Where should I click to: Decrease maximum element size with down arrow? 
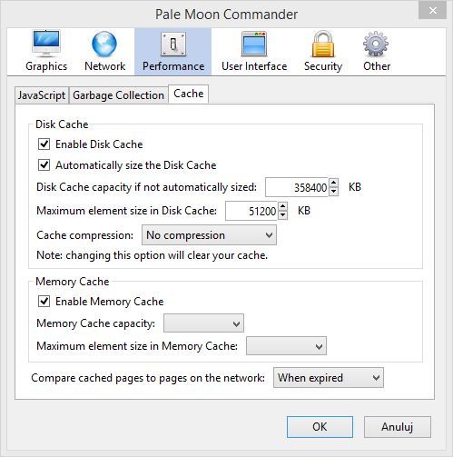point(282,214)
